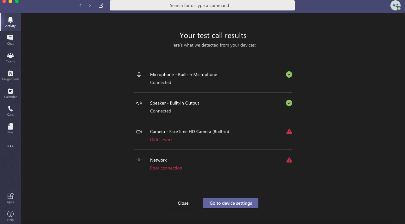Click the Network warning triangle icon
The height and width of the screenshot is (224, 405).
(x=289, y=160)
